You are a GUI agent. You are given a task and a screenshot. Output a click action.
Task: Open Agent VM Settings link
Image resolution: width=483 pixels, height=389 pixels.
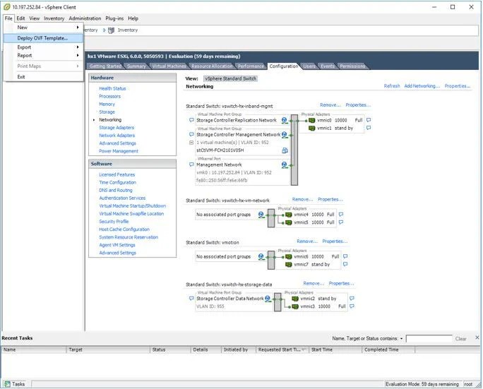pyautogui.click(x=117, y=245)
